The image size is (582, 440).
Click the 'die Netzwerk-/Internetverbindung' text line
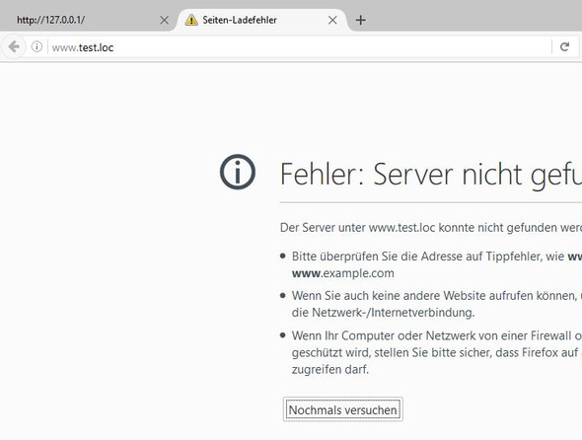tap(383, 313)
